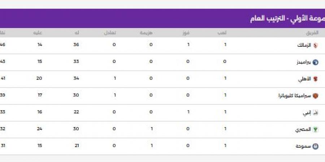325x162 pixels.
Task: Click the Zamalek club logo
Action: pos(315,45)
